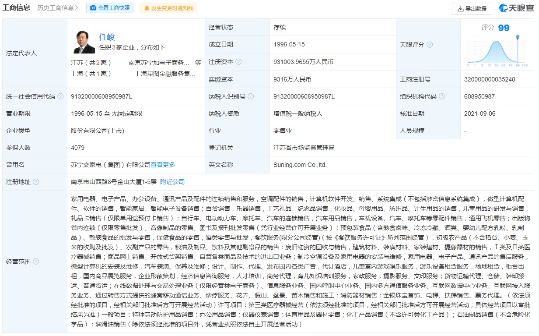
Task: Click 股份有限公司(上市) company type
Action: pyautogui.click(x=98, y=131)
